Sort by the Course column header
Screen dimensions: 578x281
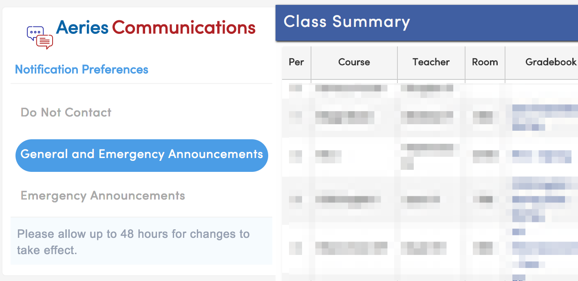(x=354, y=62)
